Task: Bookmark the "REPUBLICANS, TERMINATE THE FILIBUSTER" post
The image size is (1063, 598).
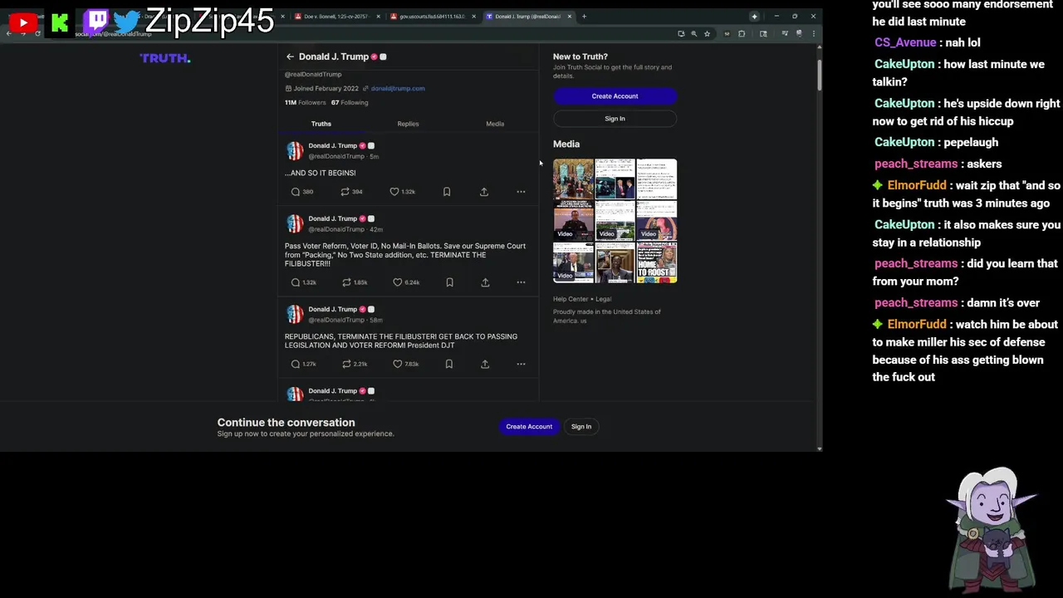Action: pyautogui.click(x=449, y=364)
